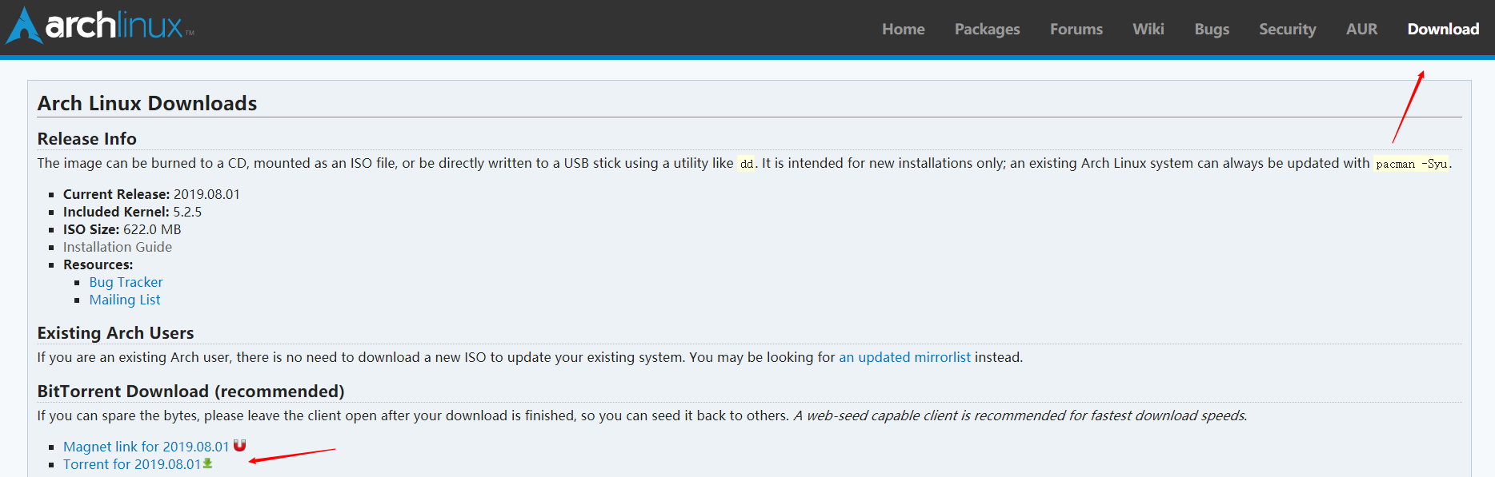Open the Installation Guide link

click(x=118, y=247)
